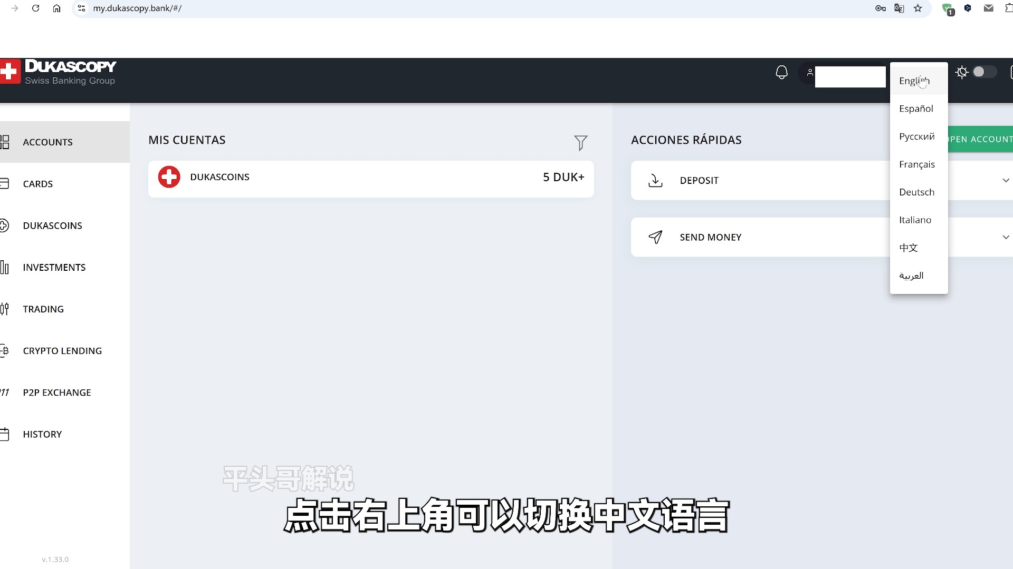Go to Cards in the sidebar

tap(64, 184)
